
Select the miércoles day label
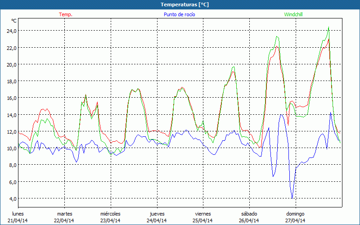[x=110, y=214]
